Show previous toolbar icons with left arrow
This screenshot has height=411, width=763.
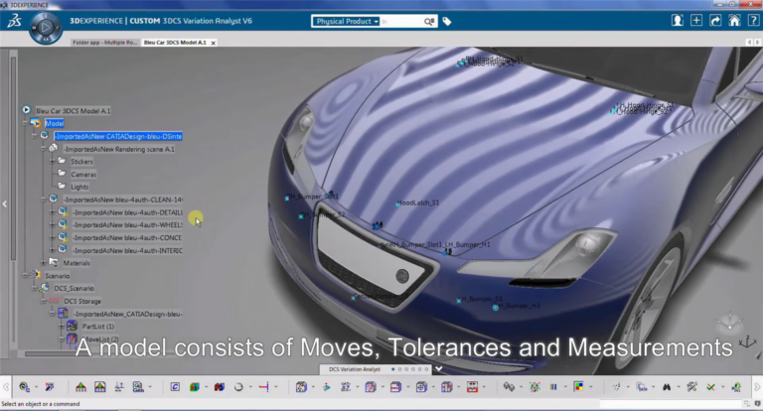coord(6,387)
